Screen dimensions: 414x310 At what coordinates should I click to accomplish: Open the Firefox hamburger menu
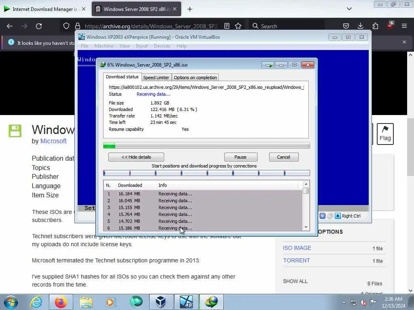[404, 26]
